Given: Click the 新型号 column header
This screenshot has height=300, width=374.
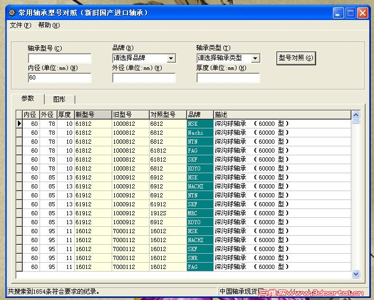Looking at the screenshot, I should pos(93,115).
